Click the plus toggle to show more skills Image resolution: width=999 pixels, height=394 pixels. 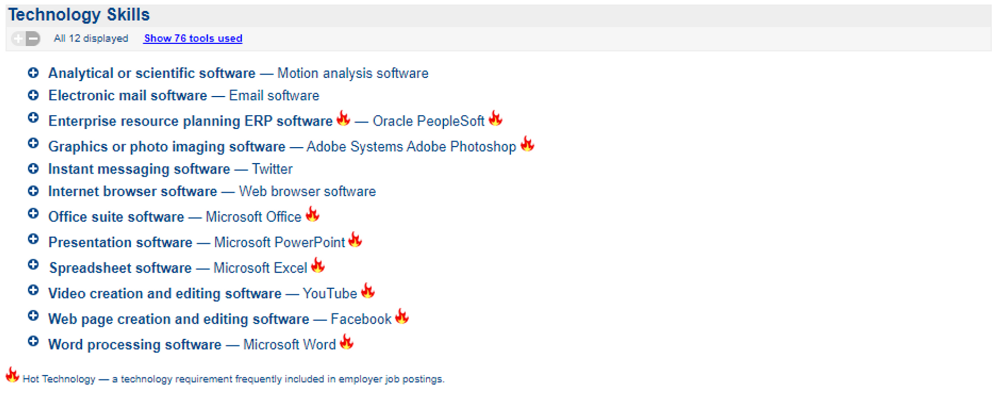pyautogui.click(x=19, y=38)
